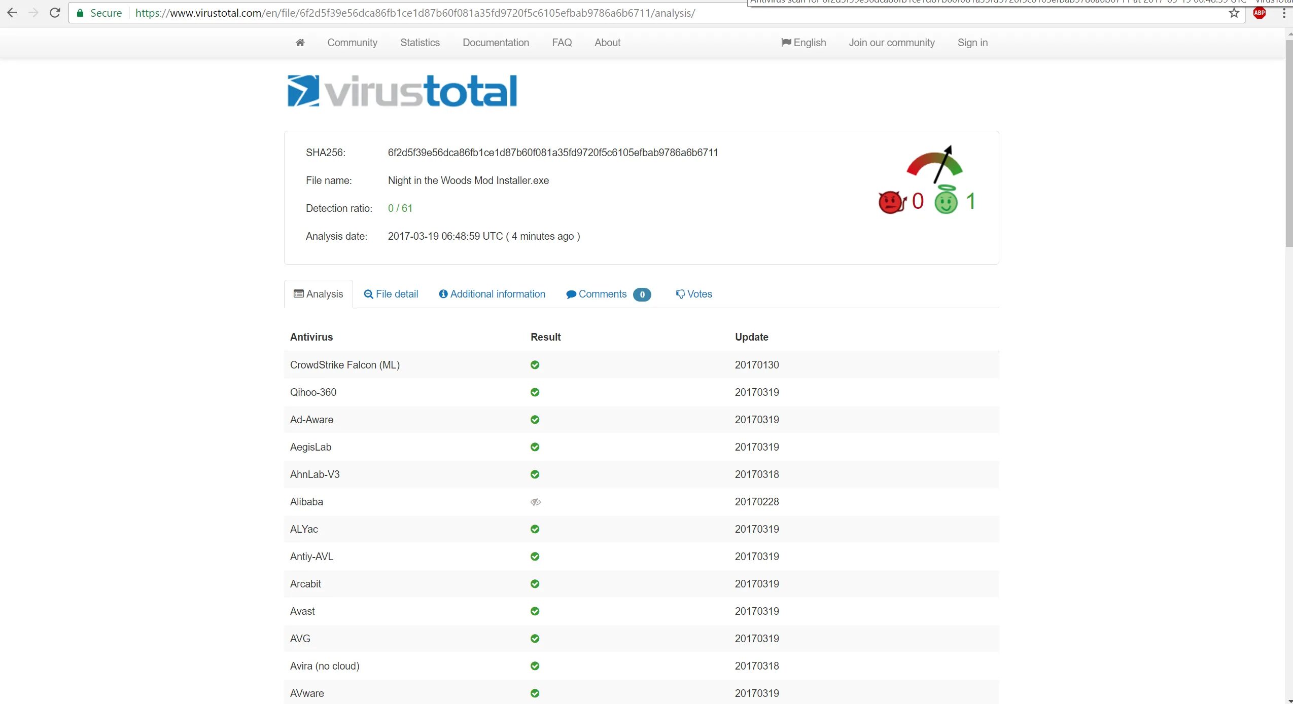Open the Votes section
Viewport: 1293px width, 704px height.
694,293
